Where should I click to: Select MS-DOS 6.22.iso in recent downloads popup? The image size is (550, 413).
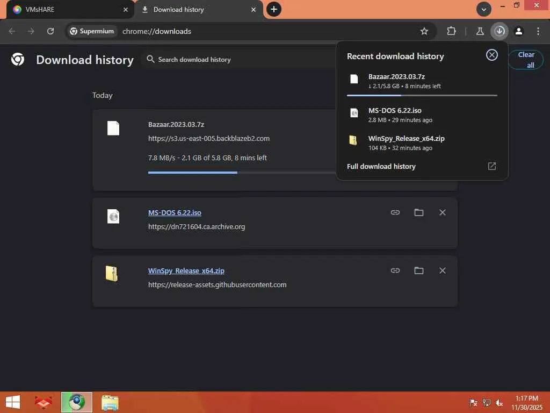tap(422, 115)
